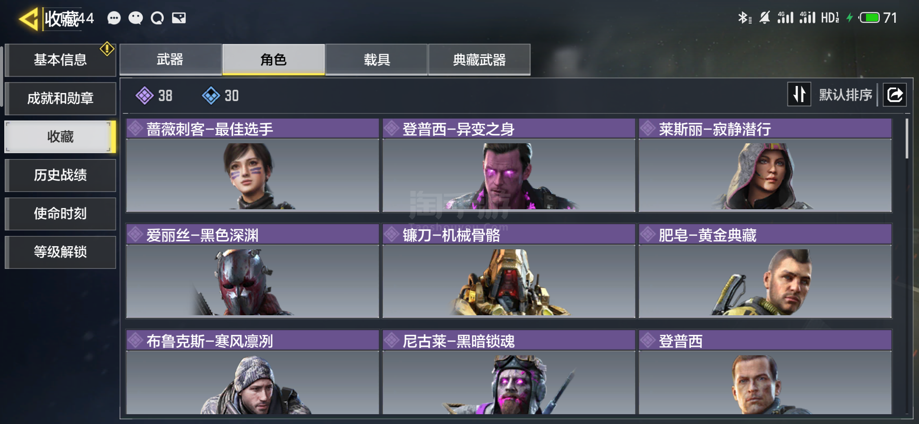Tap the battery indicator in status bar
Viewport: 919px width, 424px height.
(x=870, y=18)
